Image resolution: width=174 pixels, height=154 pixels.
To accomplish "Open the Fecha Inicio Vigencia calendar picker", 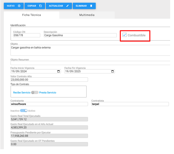I will 58,71.
